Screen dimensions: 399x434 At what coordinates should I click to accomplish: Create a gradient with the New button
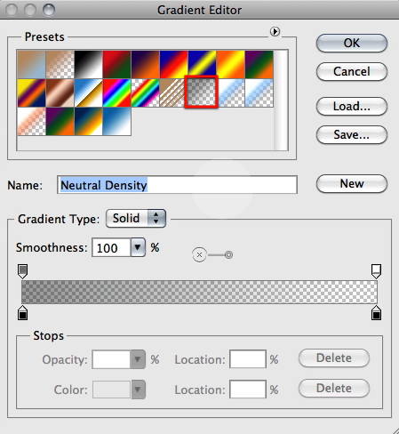click(x=352, y=183)
